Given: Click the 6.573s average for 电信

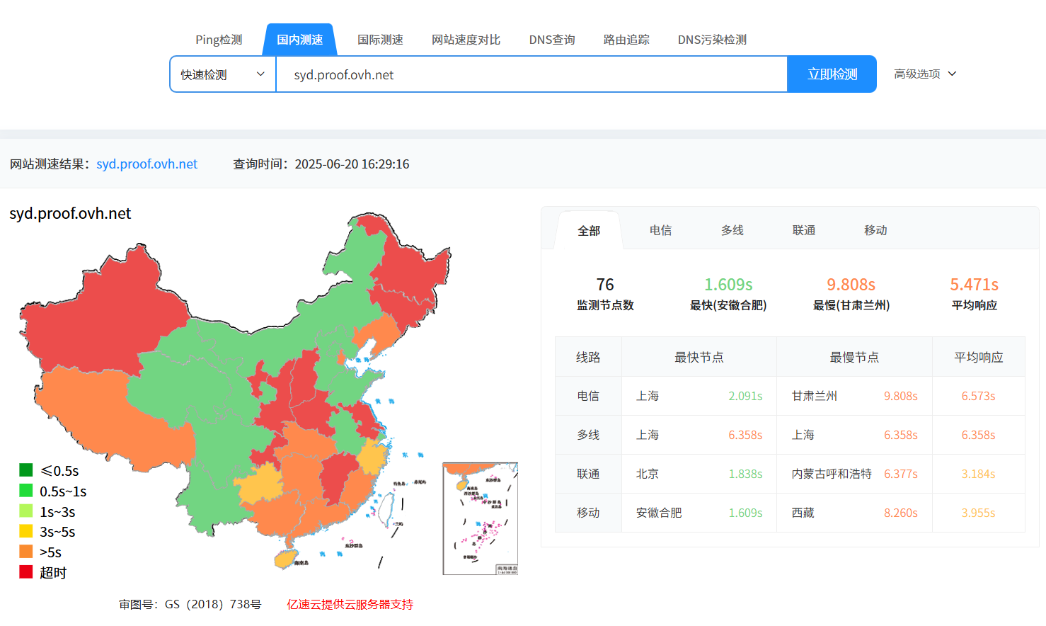Looking at the screenshot, I should pos(978,396).
